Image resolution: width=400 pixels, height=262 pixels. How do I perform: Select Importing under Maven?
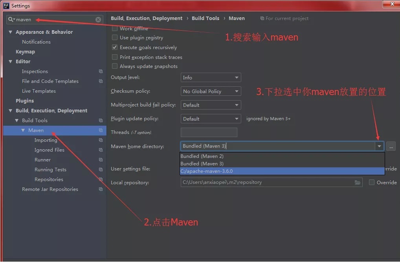click(x=46, y=140)
